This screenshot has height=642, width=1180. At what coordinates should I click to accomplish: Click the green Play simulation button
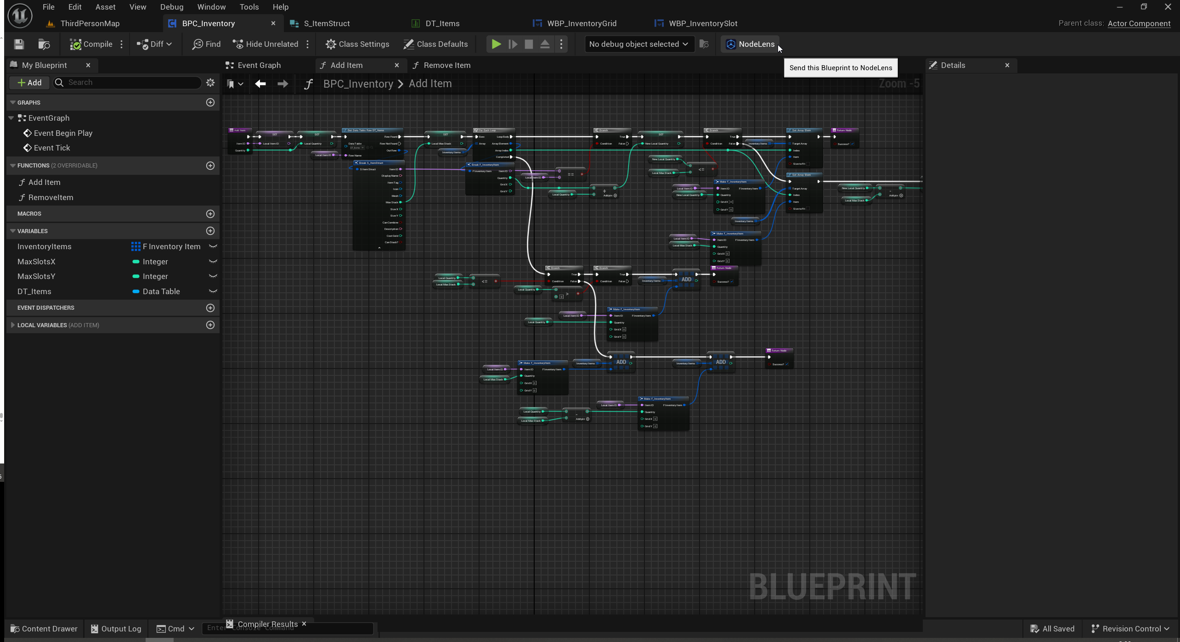[496, 44]
